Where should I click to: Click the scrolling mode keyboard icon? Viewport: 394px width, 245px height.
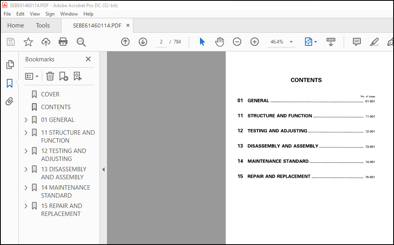click(331, 42)
